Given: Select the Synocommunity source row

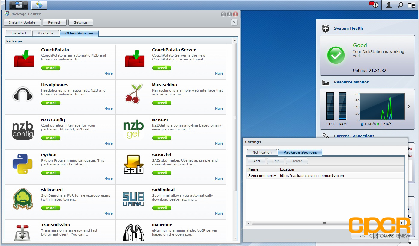Looking at the screenshot, I should [325, 176].
